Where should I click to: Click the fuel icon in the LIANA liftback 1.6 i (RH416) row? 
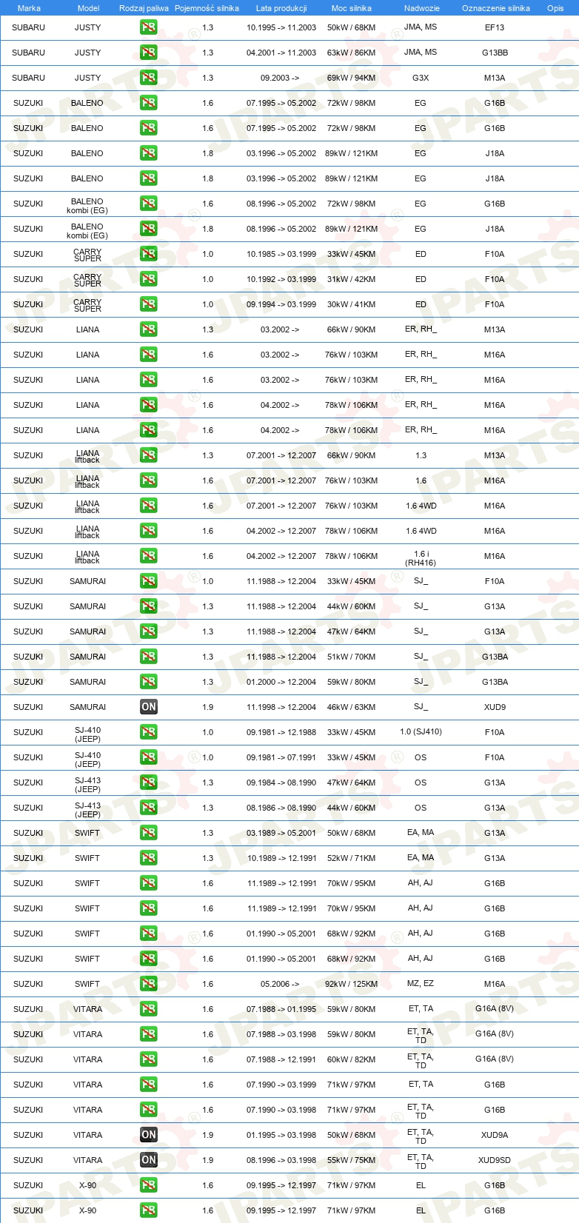pyautogui.click(x=149, y=556)
